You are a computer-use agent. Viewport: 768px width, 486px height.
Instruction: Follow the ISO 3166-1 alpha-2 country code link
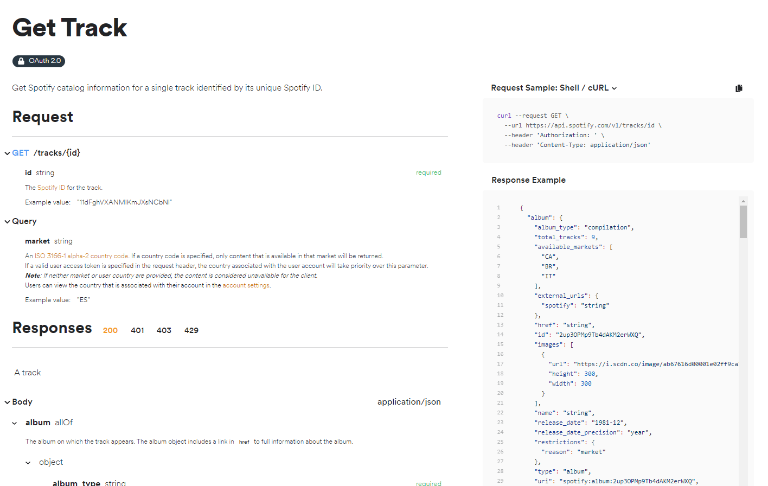click(81, 256)
